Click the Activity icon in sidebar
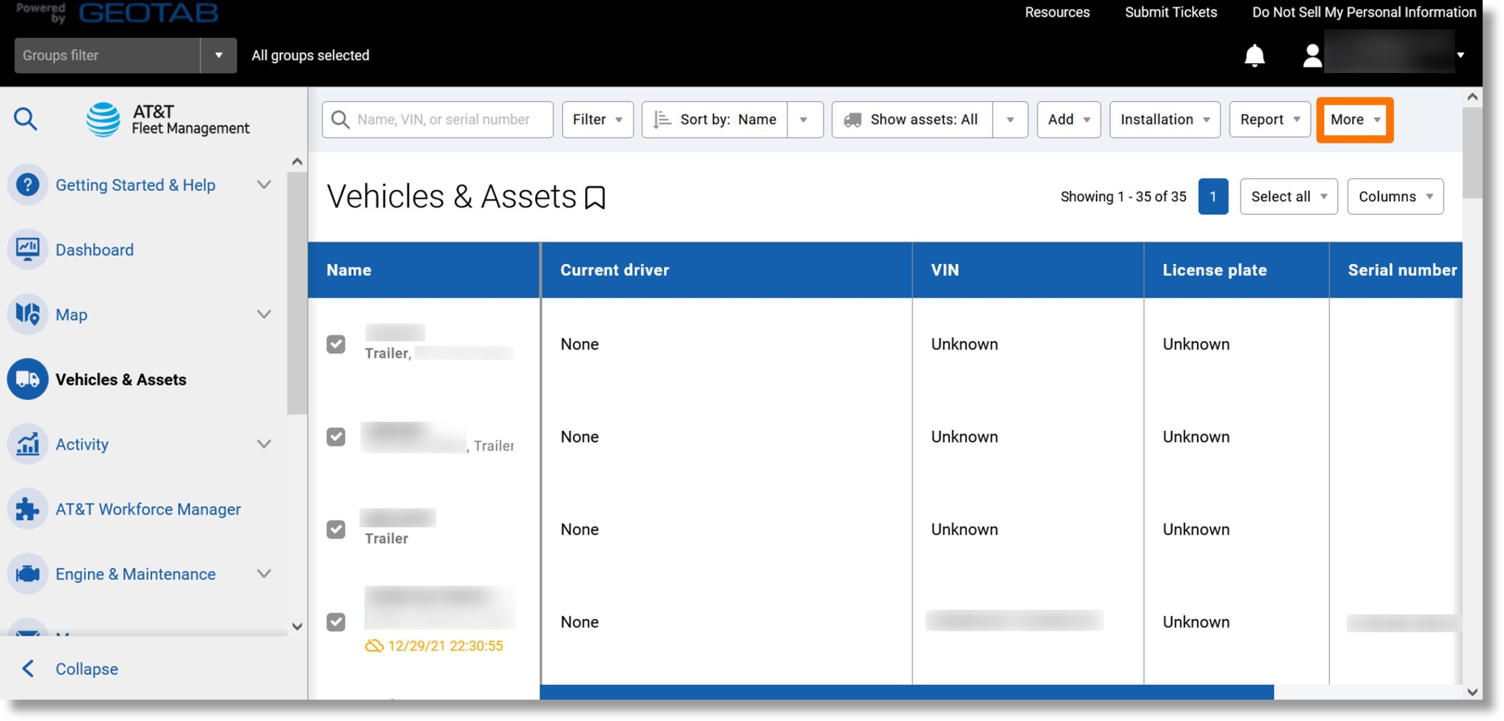 [28, 443]
